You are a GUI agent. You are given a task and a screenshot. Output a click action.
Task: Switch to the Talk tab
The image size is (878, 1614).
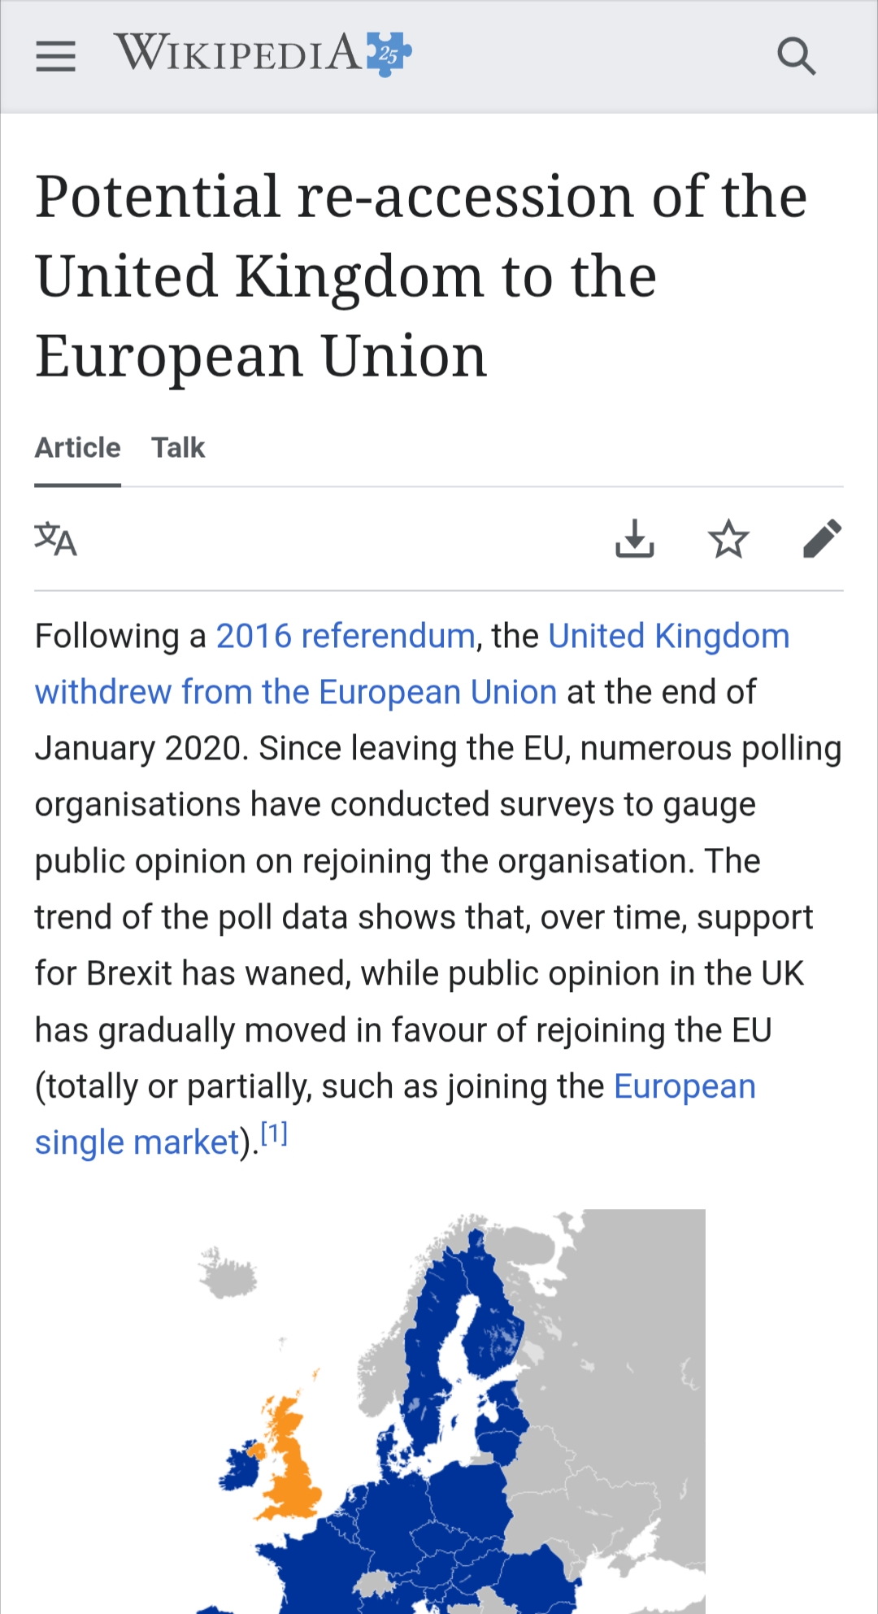[178, 448]
